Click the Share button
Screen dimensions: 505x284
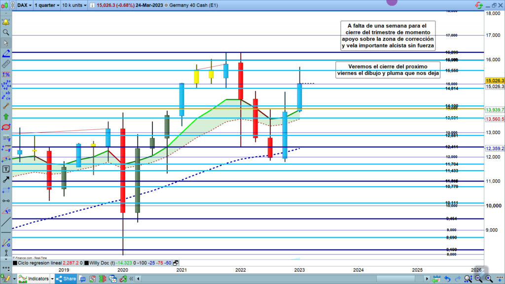(x=66, y=279)
